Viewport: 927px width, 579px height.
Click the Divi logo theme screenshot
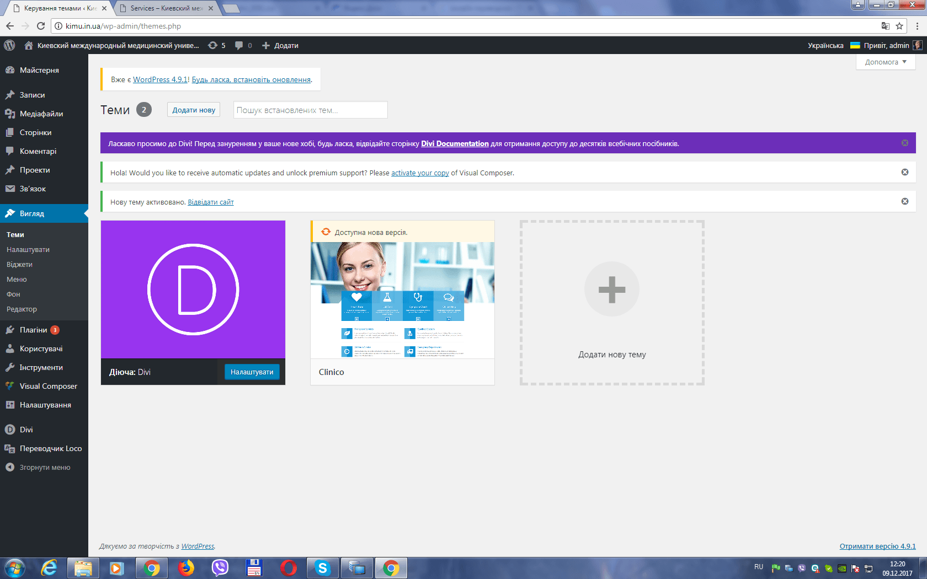pyautogui.click(x=193, y=289)
